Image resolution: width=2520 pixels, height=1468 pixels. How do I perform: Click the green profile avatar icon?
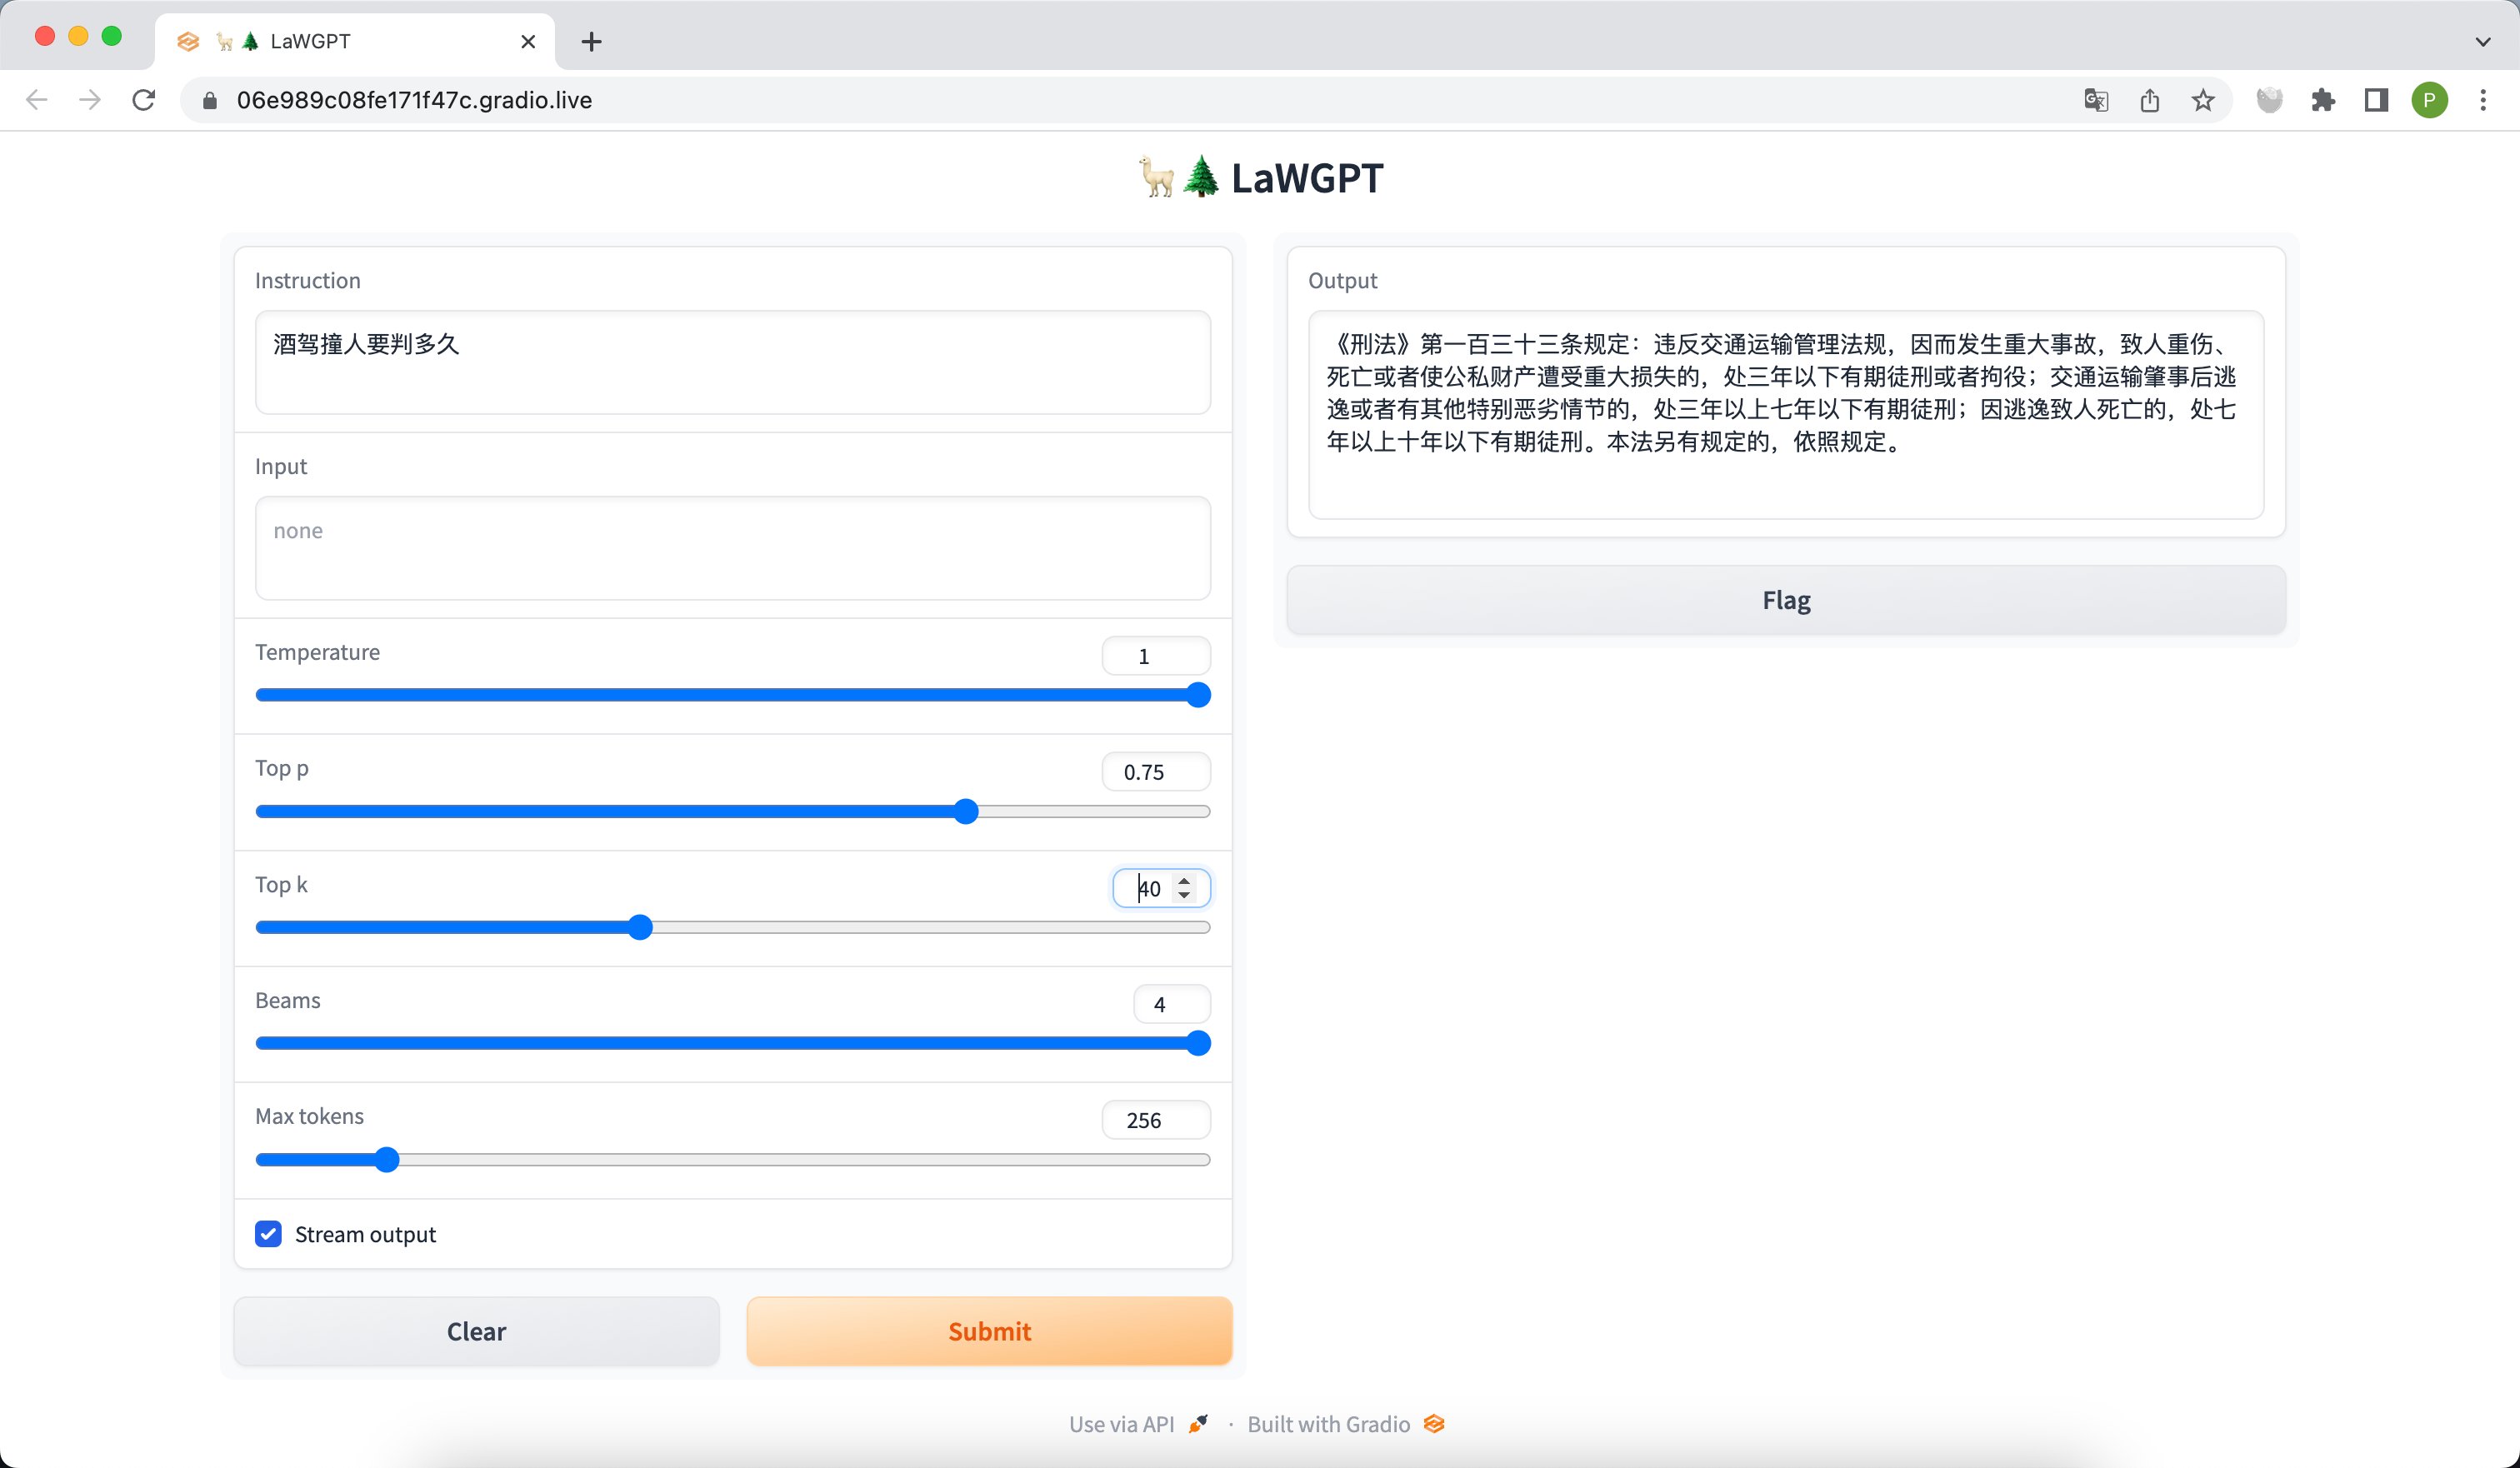click(2430, 100)
